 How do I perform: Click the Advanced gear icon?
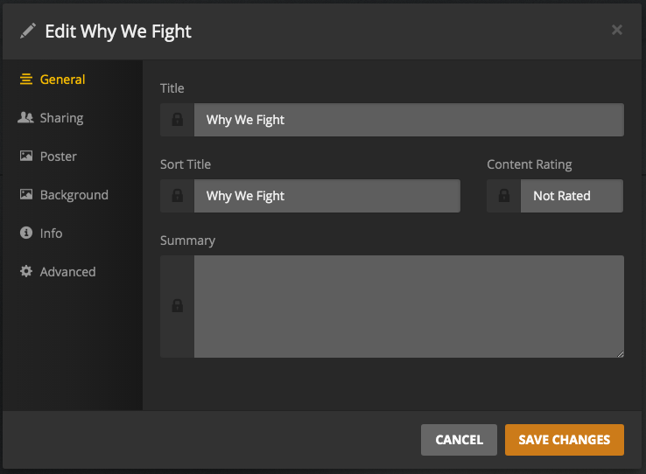[25, 272]
